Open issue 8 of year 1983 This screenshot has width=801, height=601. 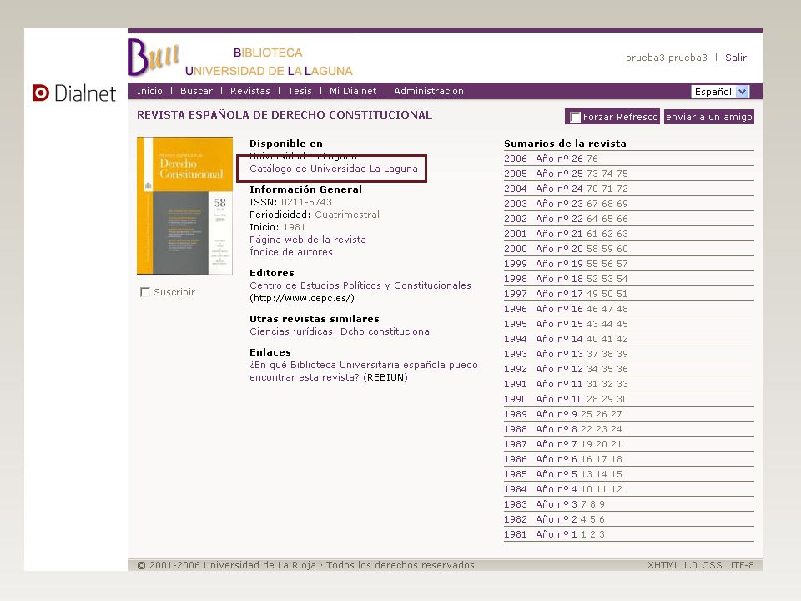(592, 504)
